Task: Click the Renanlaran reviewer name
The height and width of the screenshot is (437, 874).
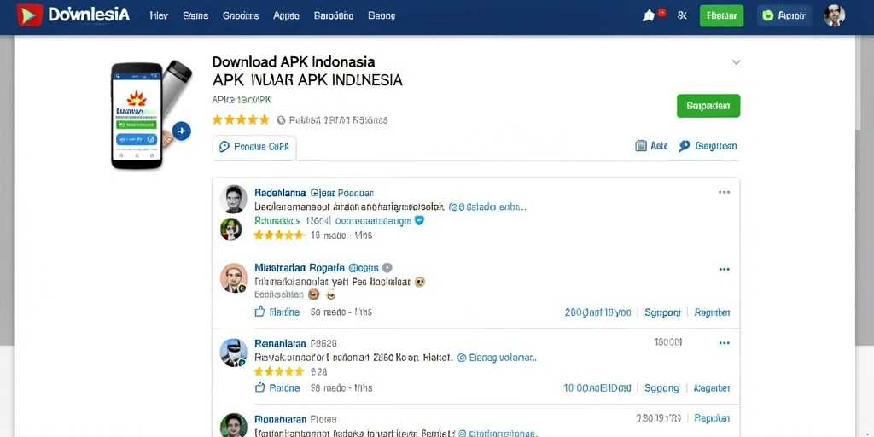Action: click(280, 344)
